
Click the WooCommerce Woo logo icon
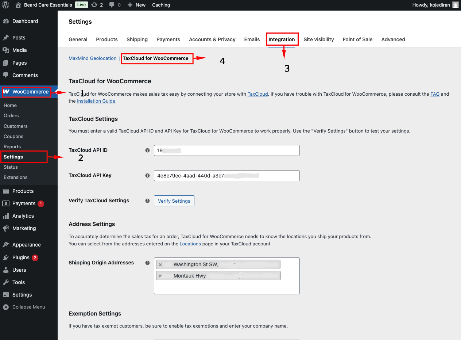pos(7,92)
